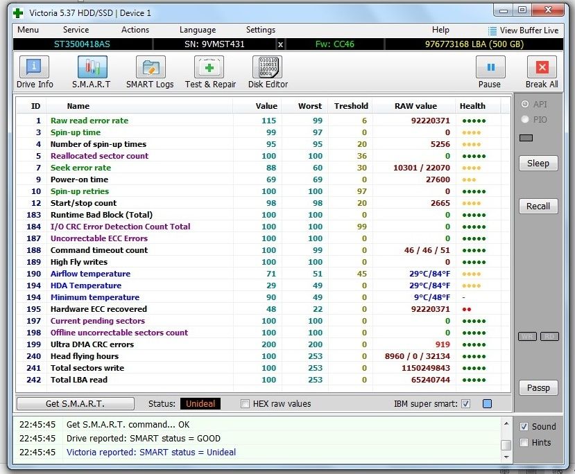Viewport: 575px width, 474px height.
Task: Click the Unideal status indicator
Action: click(x=200, y=404)
